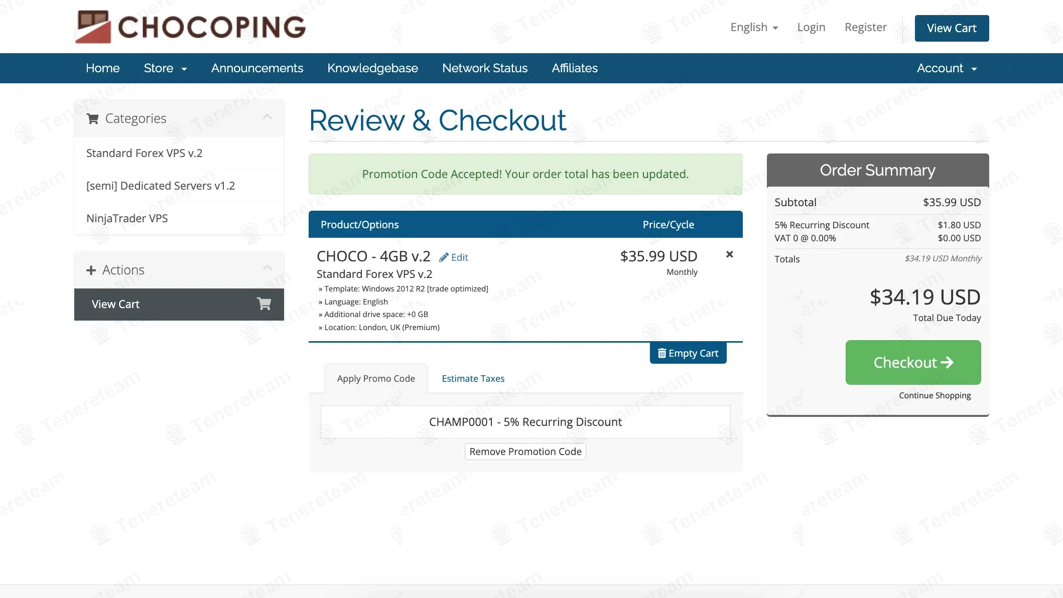Click the Chocoping logo
The width and height of the screenshot is (1063, 598).
pyautogui.click(x=190, y=27)
